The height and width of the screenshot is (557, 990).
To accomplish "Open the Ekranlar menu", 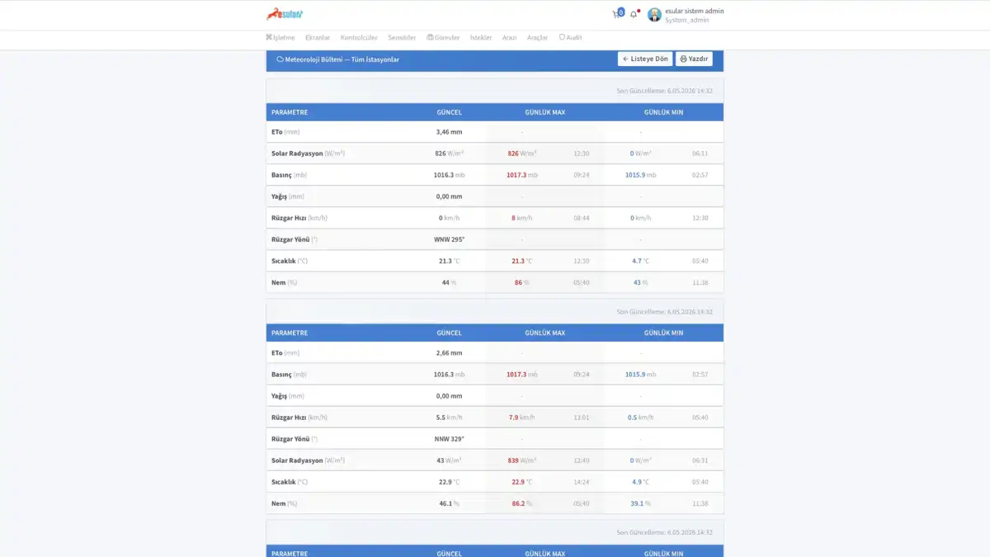I will tap(318, 38).
